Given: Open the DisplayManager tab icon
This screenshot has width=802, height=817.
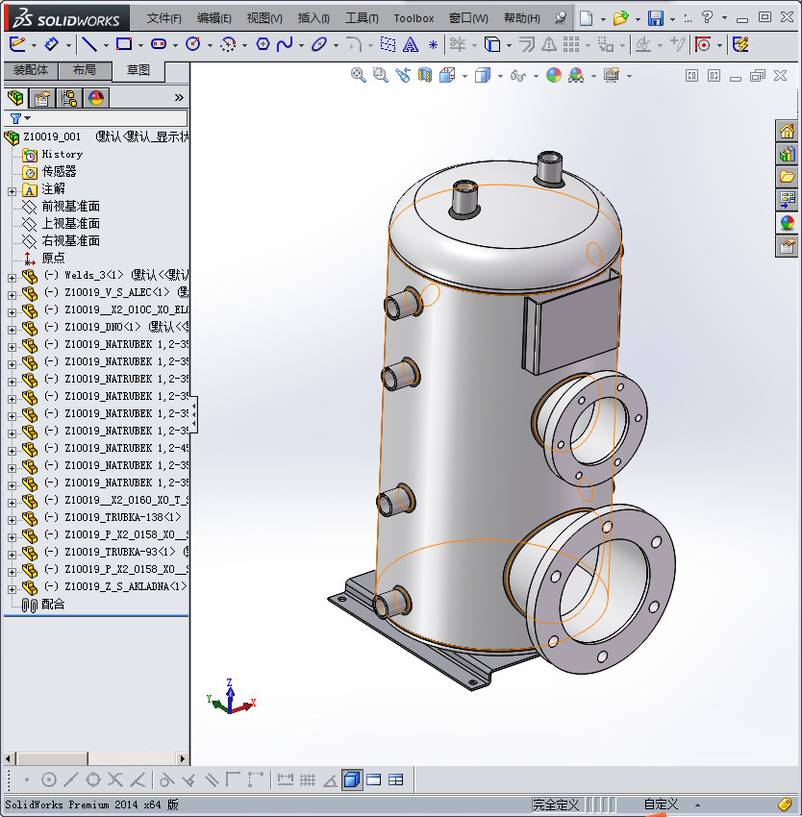Looking at the screenshot, I should point(96,97).
